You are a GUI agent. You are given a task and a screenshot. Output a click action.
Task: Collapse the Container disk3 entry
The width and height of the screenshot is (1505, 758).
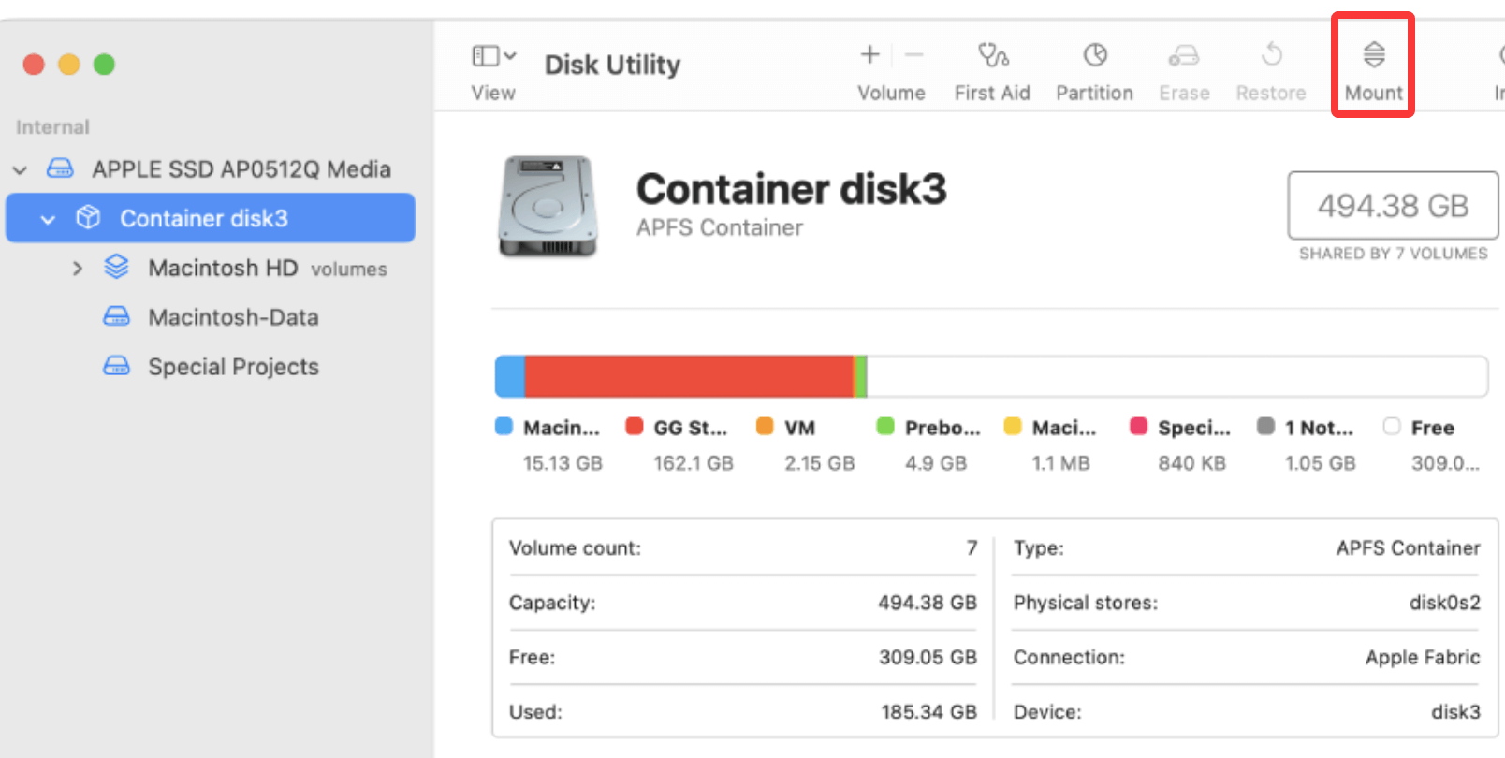[x=48, y=219]
